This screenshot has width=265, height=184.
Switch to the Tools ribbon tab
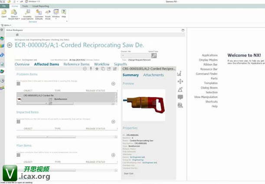click(25, 6)
